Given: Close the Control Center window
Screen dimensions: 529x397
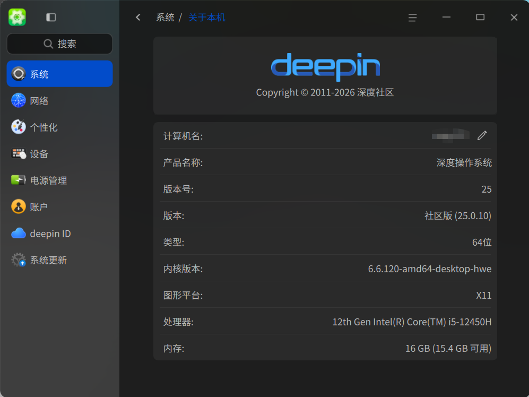Looking at the screenshot, I should coord(514,17).
